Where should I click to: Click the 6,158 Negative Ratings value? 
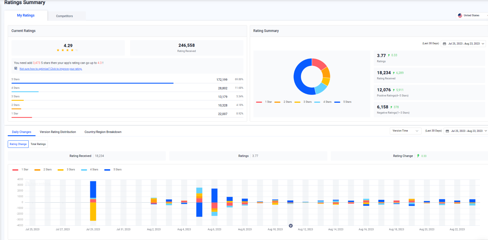pyautogui.click(x=383, y=107)
